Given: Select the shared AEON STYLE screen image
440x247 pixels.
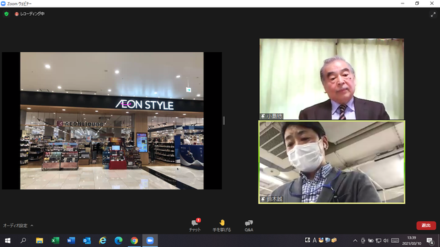Looking at the screenshot, I should (x=112, y=121).
